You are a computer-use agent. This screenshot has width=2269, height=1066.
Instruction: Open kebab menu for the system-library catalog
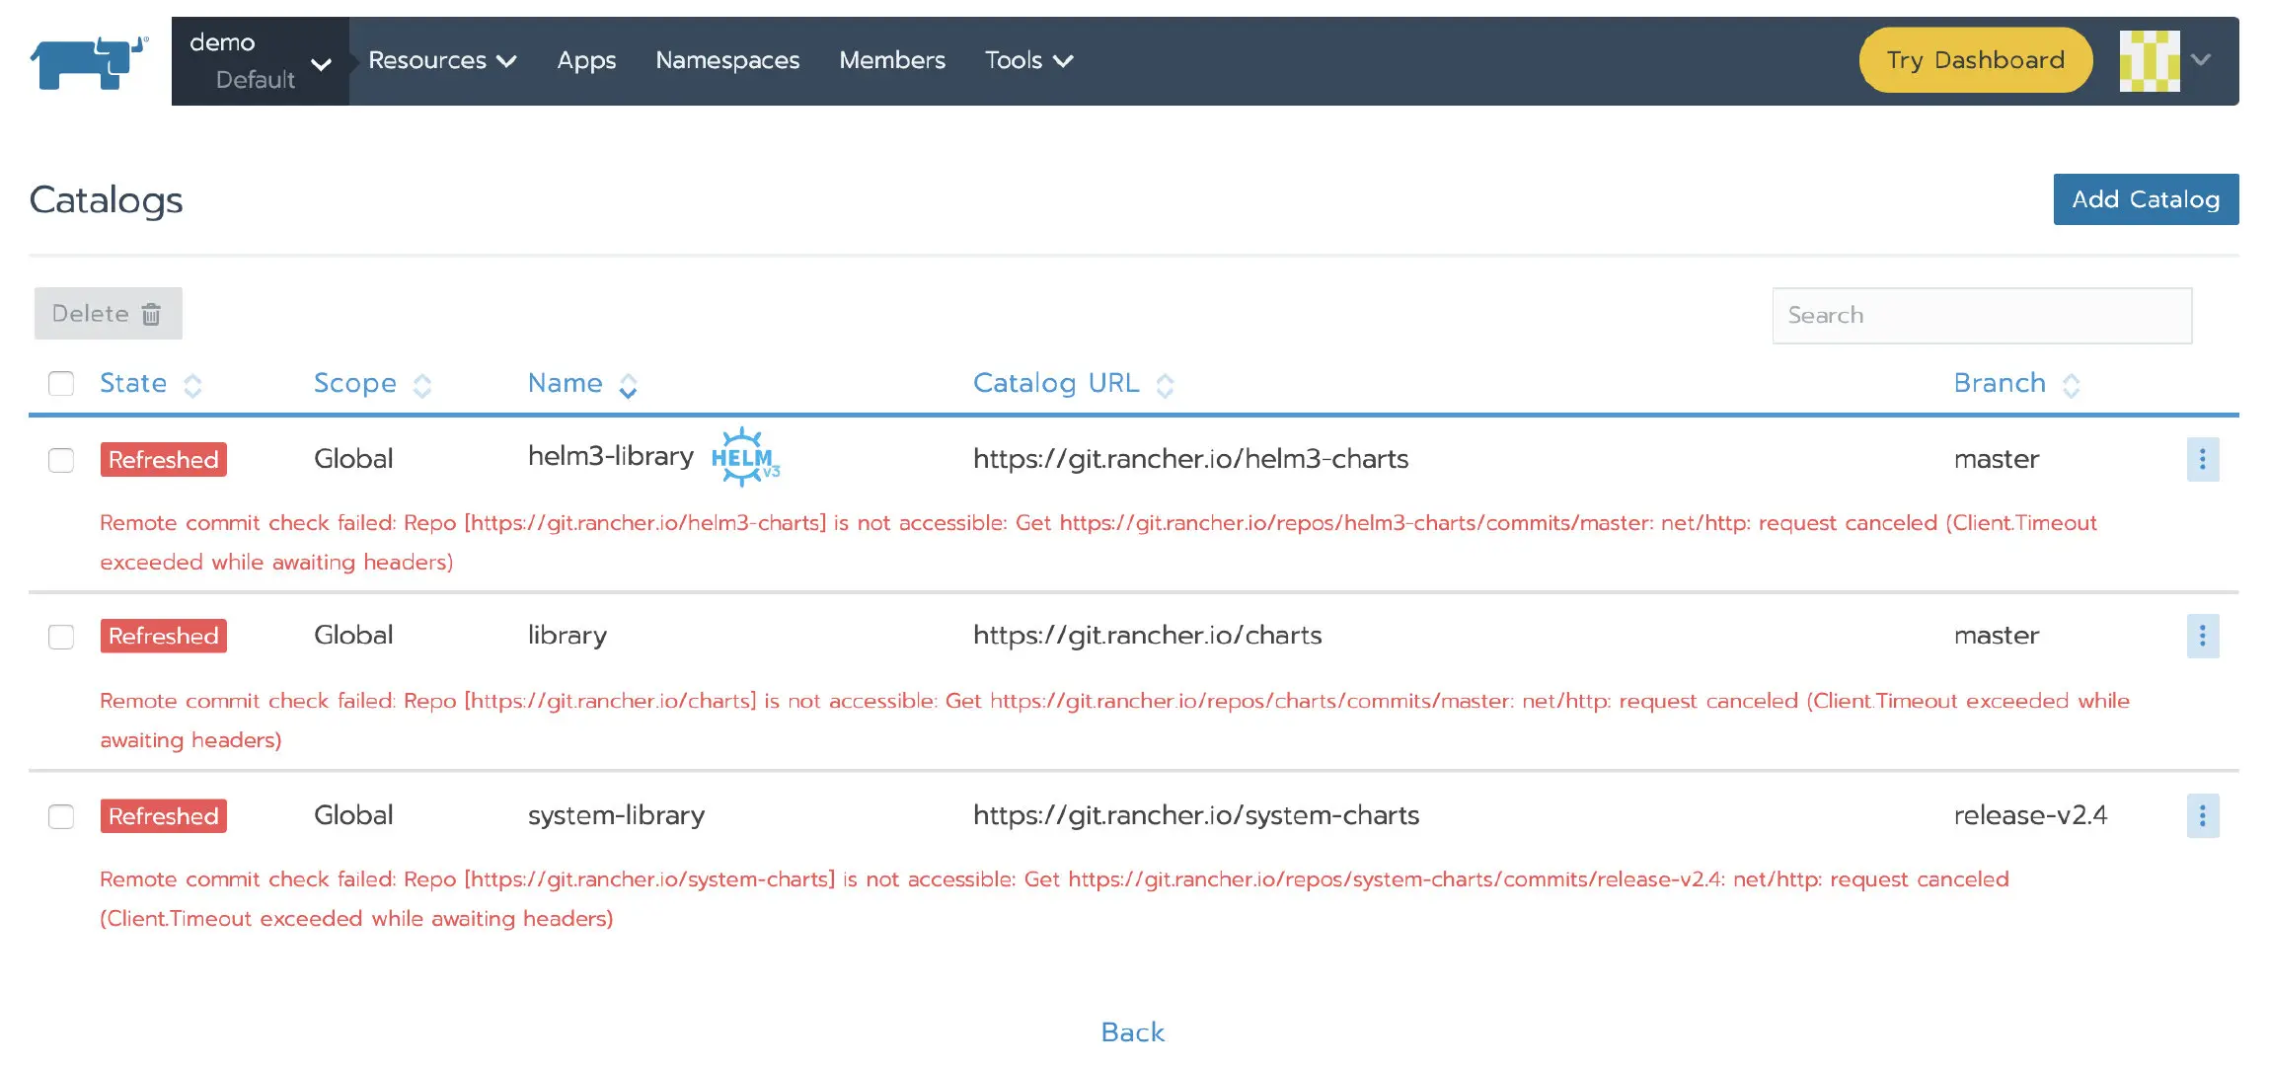tap(2202, 815)
